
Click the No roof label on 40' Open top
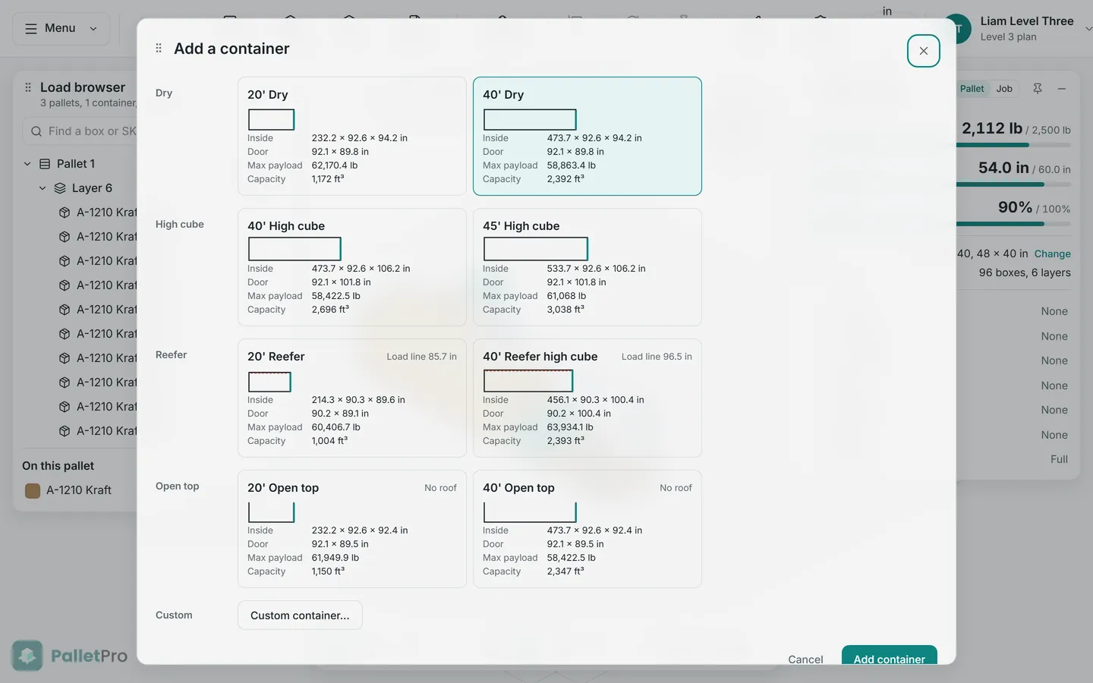coord(676,488)
